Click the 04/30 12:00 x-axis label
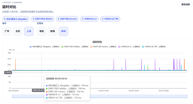The width and height of the screenshot is (193, 104). [x=103, y=91]
